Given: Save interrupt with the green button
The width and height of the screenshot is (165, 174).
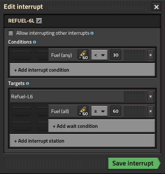Looking at the screenshot, I should (134, 163).
